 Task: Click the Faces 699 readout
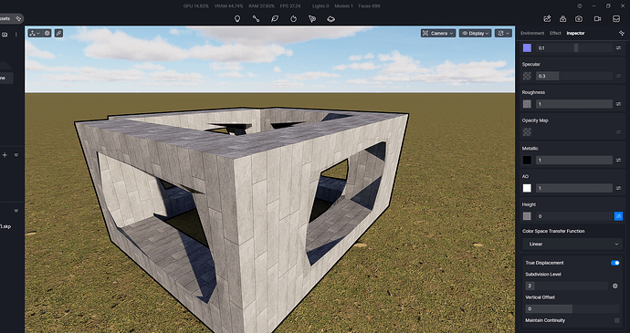369,6
